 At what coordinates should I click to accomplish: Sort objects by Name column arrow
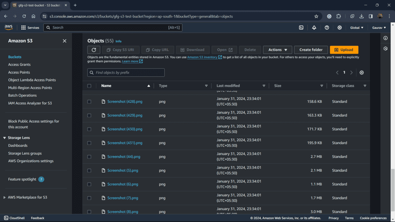point(149,86)
